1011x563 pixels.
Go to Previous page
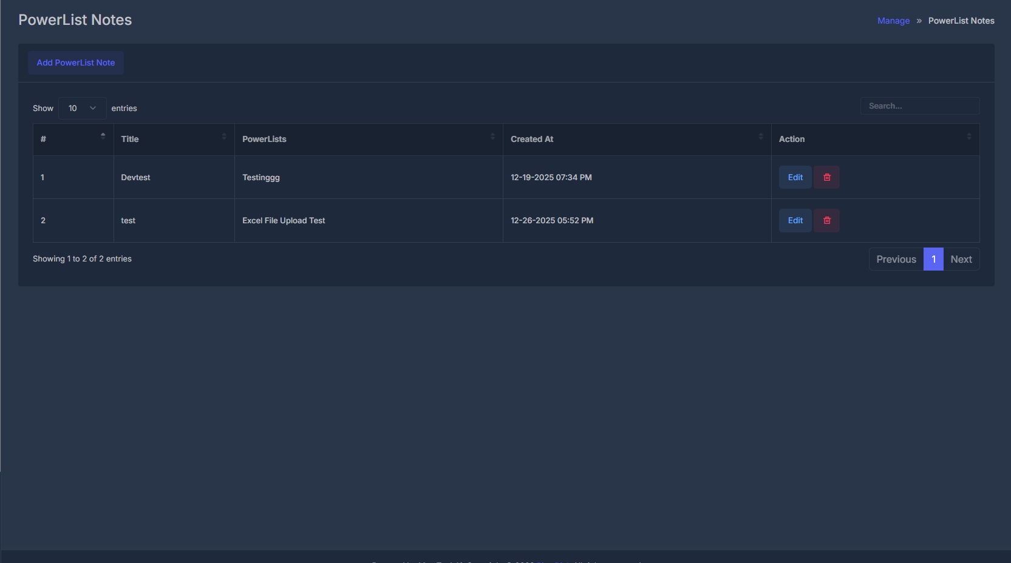point(896,259)
